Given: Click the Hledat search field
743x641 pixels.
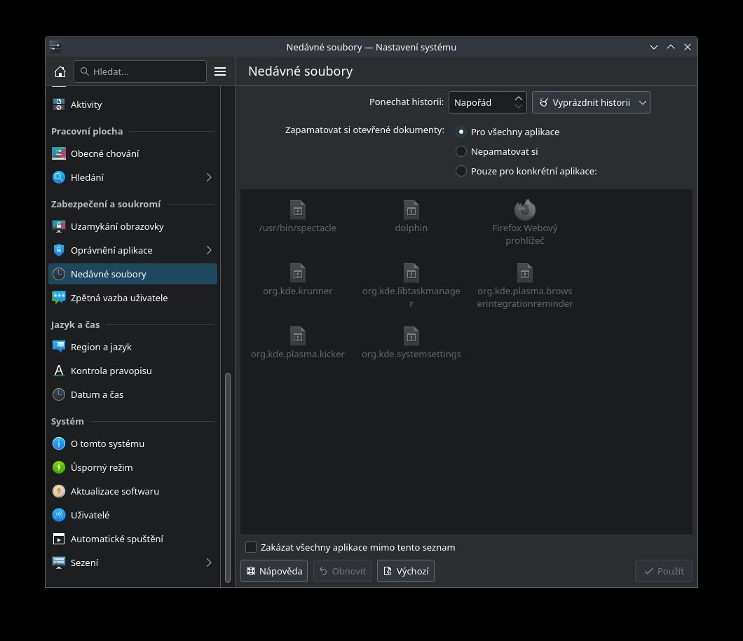Looking at the screenshot, I should click(140, 71).
